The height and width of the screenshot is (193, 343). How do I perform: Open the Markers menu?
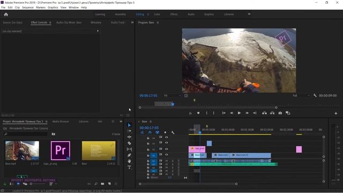tap(41, 8)
